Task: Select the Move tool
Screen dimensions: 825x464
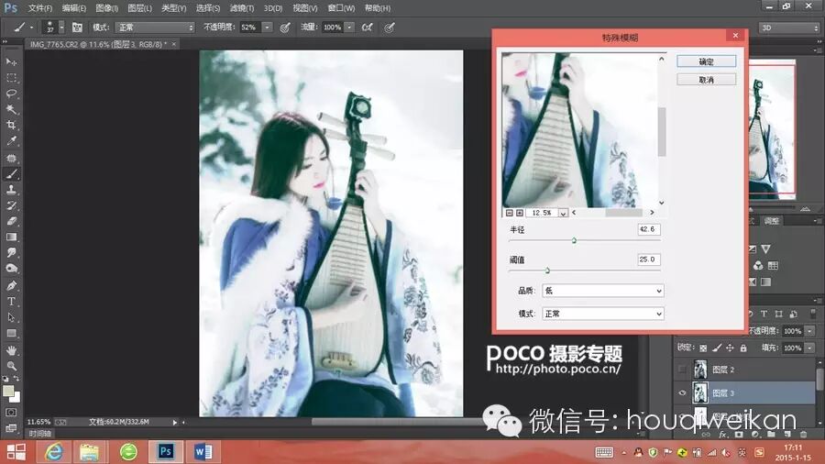Action: 11,61
